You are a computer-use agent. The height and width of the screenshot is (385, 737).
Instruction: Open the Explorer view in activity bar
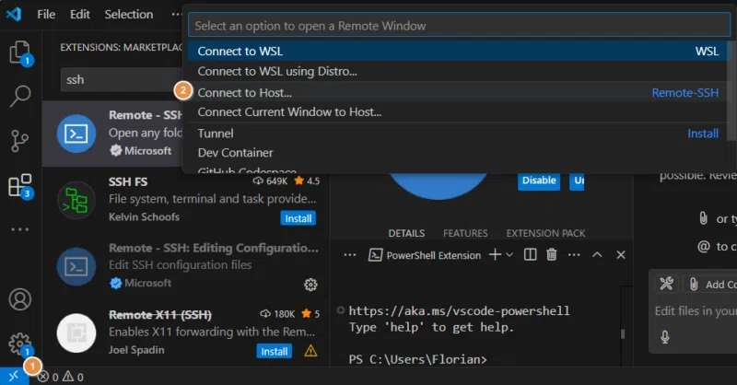(x=19, y=50)
